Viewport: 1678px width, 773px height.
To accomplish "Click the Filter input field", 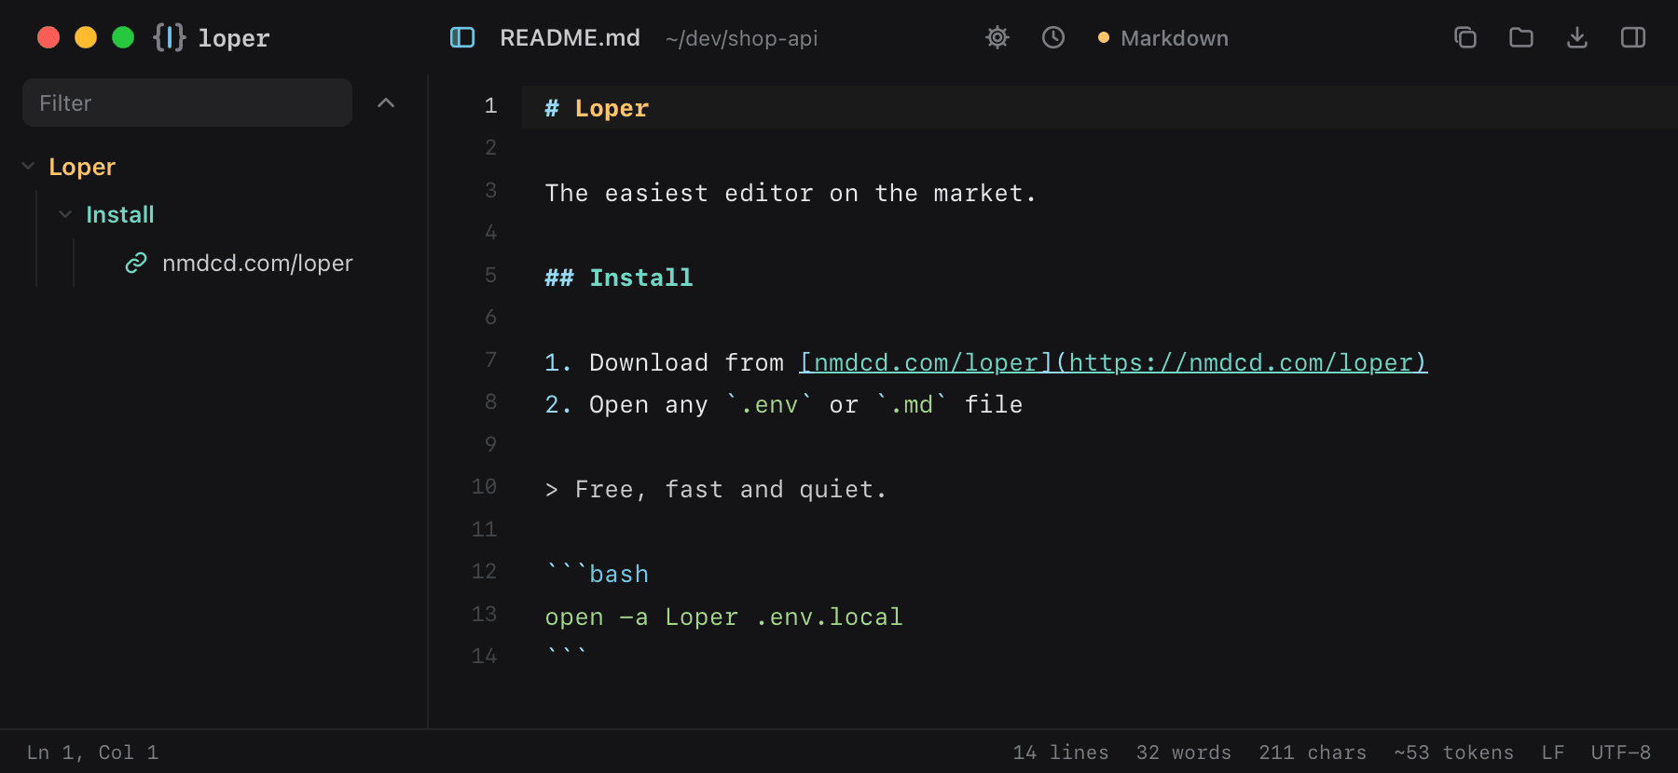I will tap(187, 102).
